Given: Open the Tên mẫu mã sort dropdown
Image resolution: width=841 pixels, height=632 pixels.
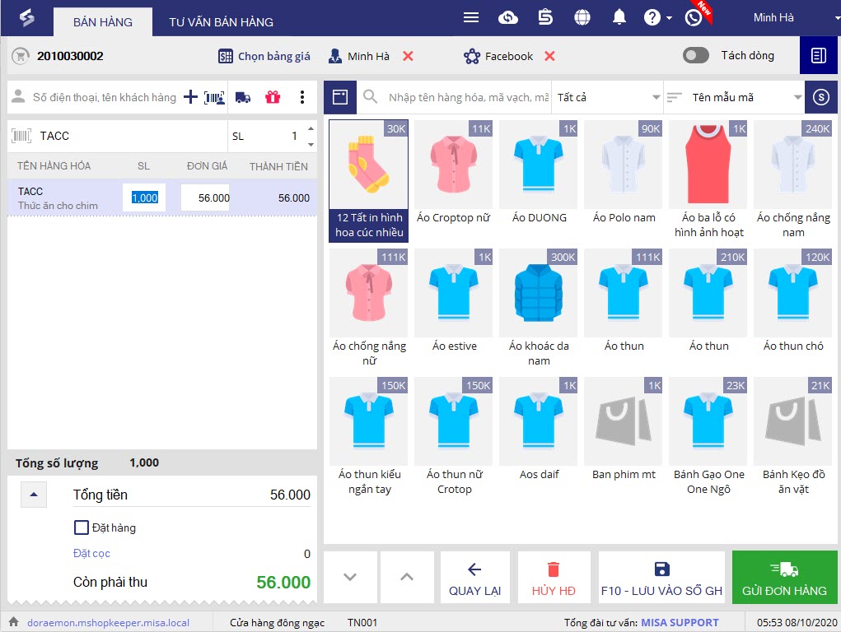Looking at the screenshot, I should pos(734,97).
